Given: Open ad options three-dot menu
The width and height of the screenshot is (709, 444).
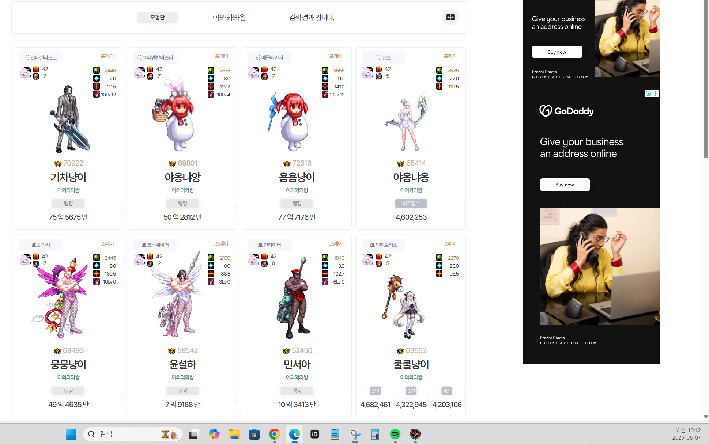Looking at the screenshot, I should click(x=656, y=94).
